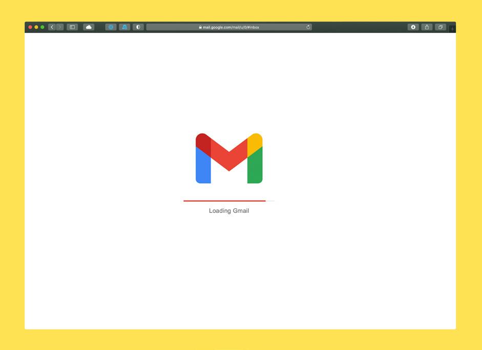Maximize the window with the green button
The image size is (482, 350).
click(43, 27)
